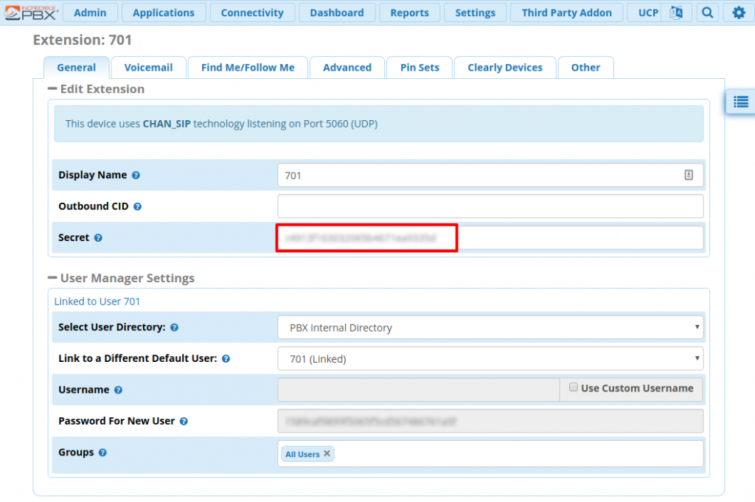755x502 pixels.
Task: Click the CHAN_SIP technology notice text
Action: 221,124
